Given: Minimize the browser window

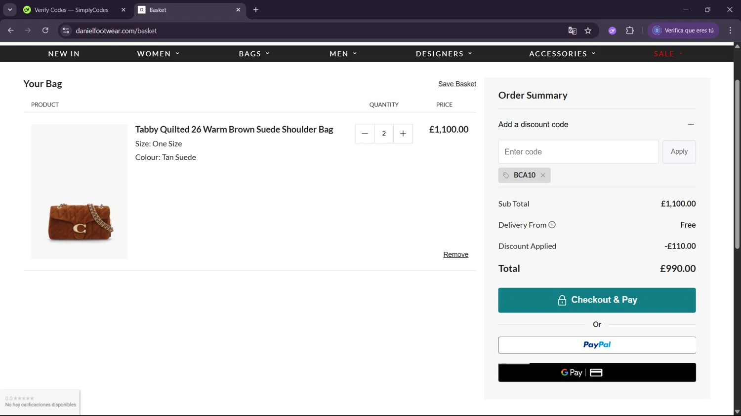Looking at the screenshot, I should click(686, 9).
